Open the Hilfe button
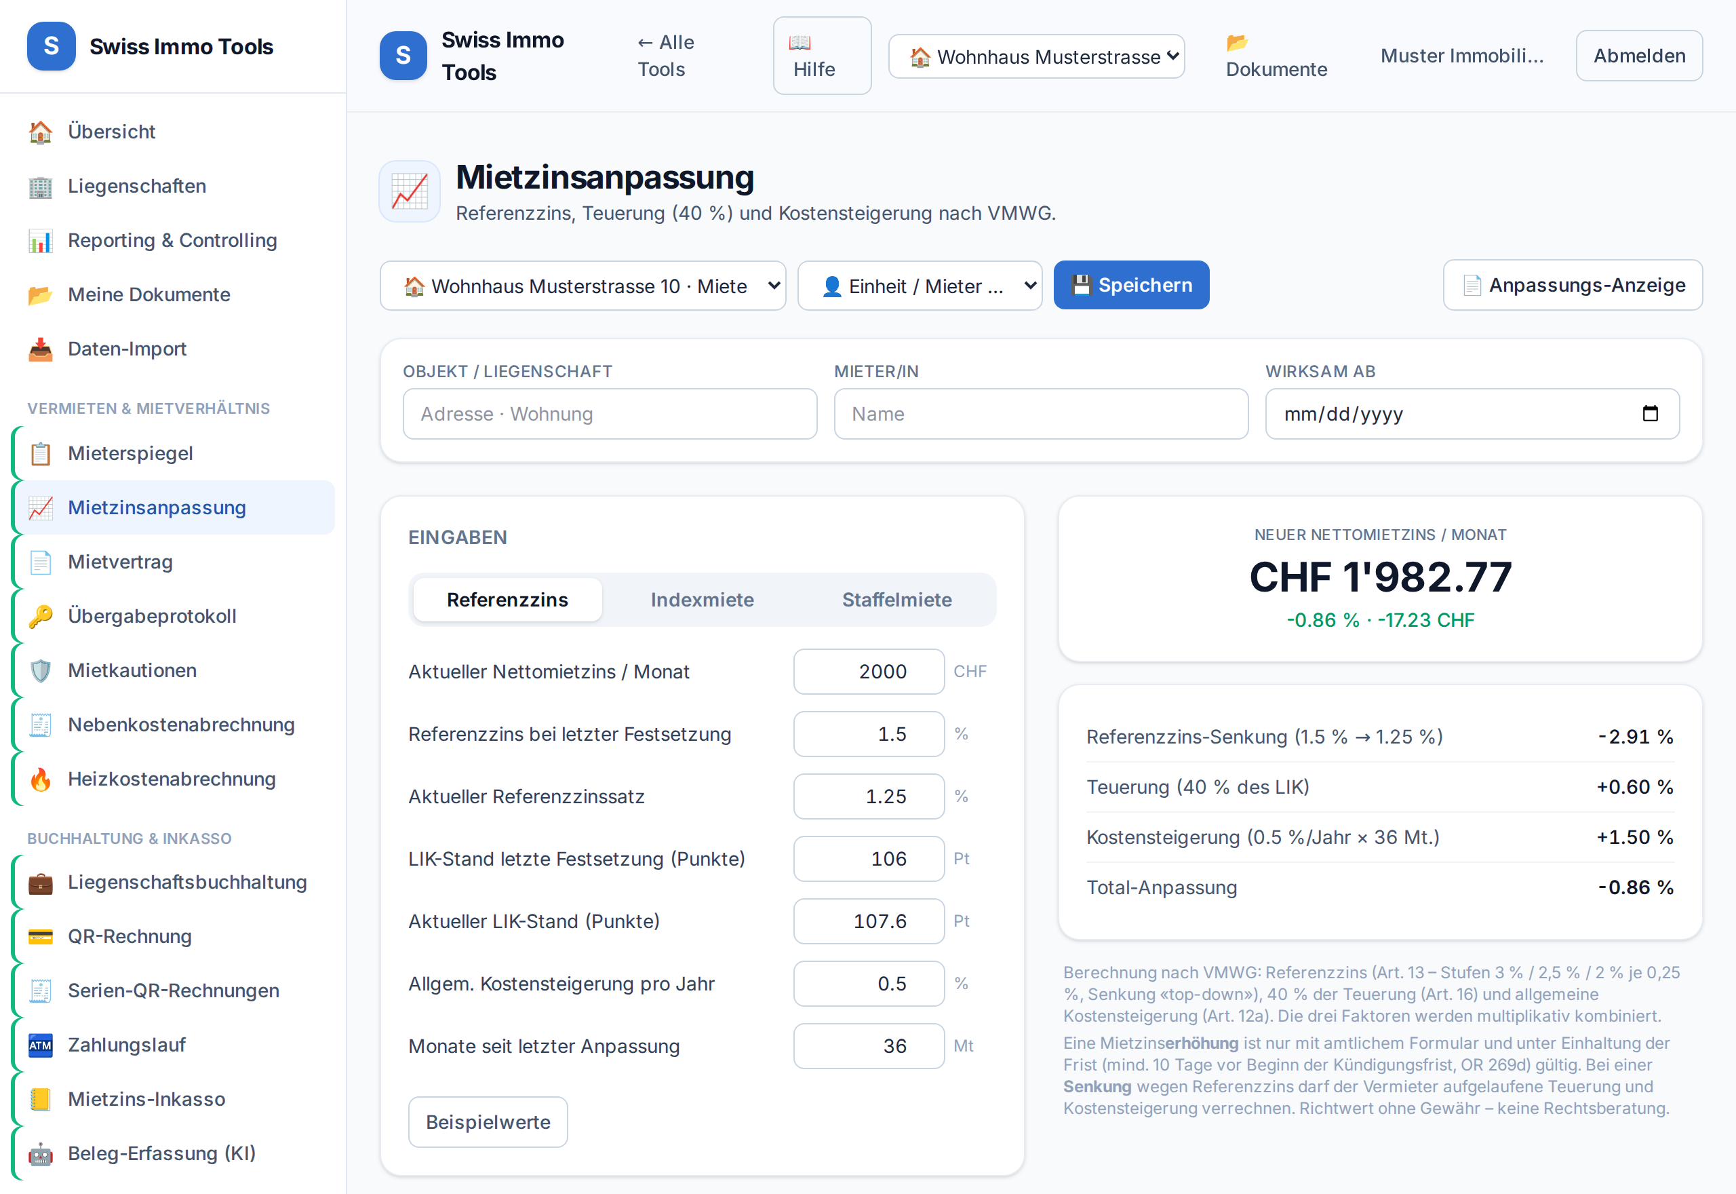The width and height of the screenshot is (1736, 1194). [822, 56]
